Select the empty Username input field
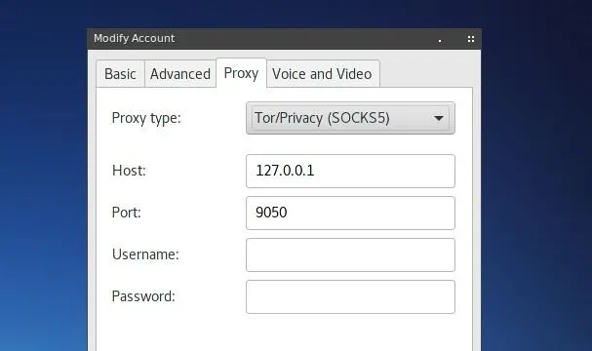 pyautogui.click(x=350, y=254)
